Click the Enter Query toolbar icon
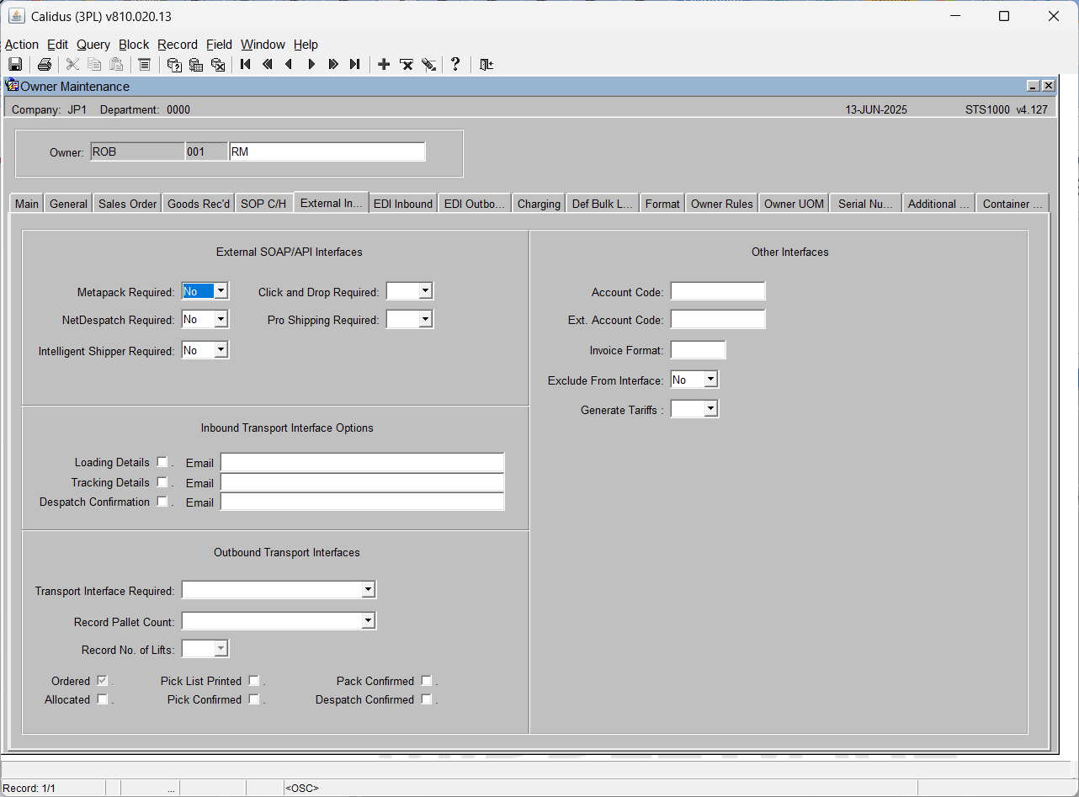This screenshot has height=797, width=1079. point(173,64)
